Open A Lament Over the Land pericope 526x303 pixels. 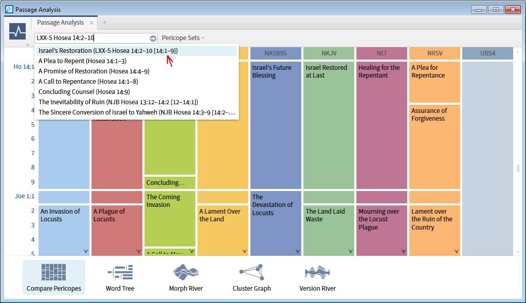pos(223,230)
